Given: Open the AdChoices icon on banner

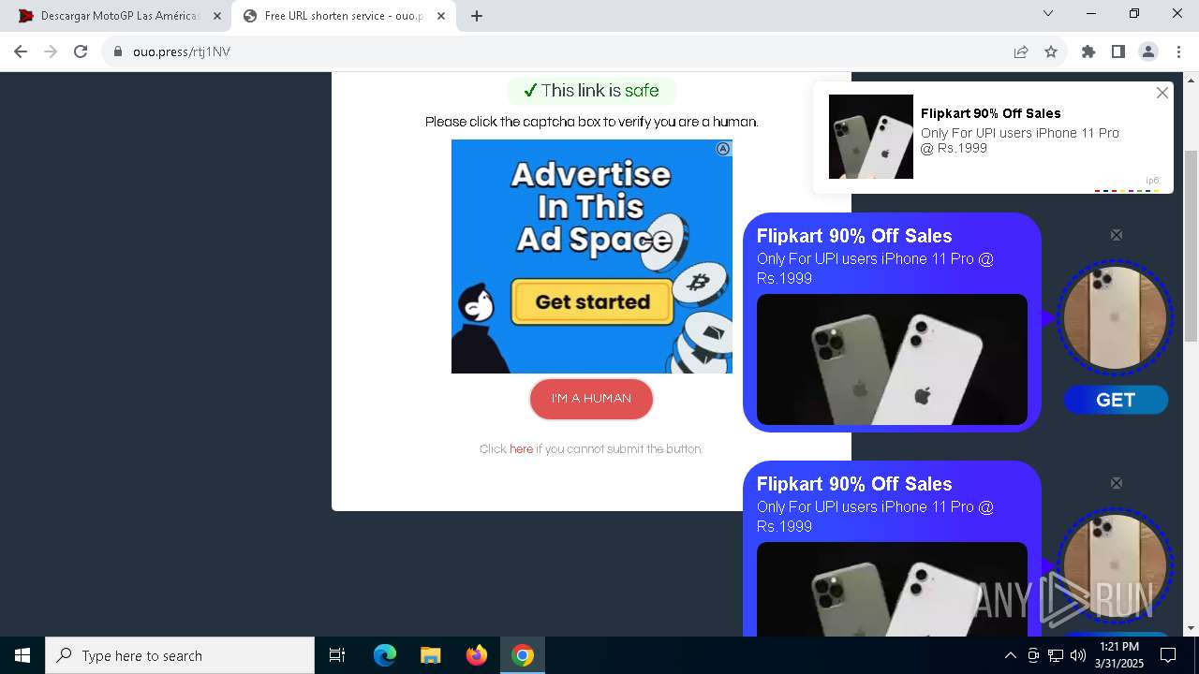Looking at the screenshot, I should click(723, 149).
